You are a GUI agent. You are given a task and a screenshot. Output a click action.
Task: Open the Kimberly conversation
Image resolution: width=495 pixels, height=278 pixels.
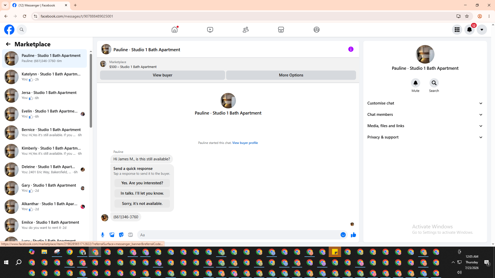click(44, 151)
